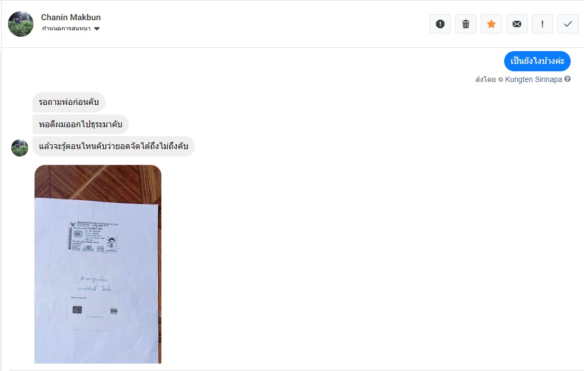Click the small sender avatar beside messages

point(20,148)
